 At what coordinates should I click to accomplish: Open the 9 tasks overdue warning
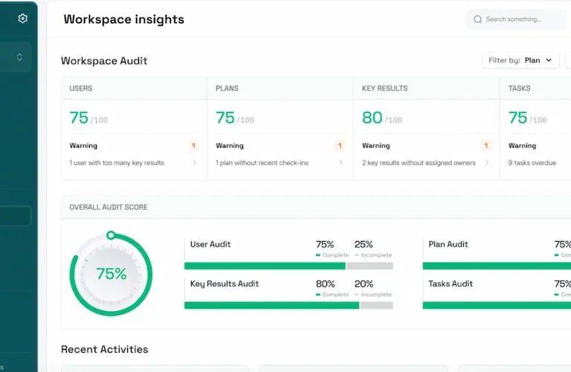tap(532, 163)
